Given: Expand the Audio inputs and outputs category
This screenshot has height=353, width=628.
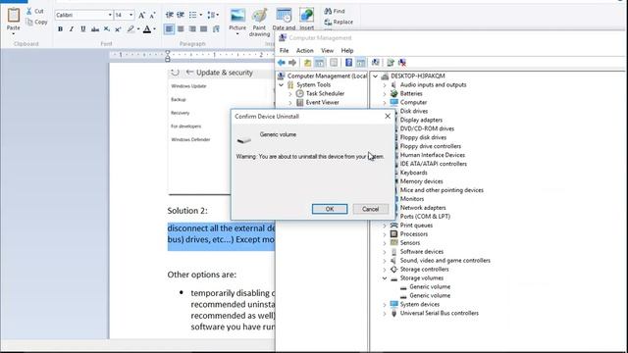Looking at the screenshot, I should pyautogui.click(x=385, y=85).
